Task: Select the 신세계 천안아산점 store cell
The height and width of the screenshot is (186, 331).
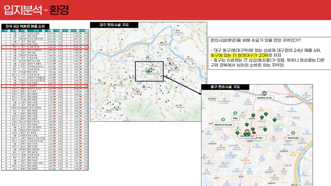Action: coord(37,141)
